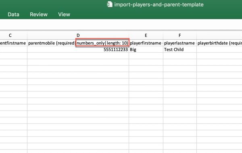This screenshot has width=242, height=153.
Task: Switch to the View ribbon tab
Action: 64,15
